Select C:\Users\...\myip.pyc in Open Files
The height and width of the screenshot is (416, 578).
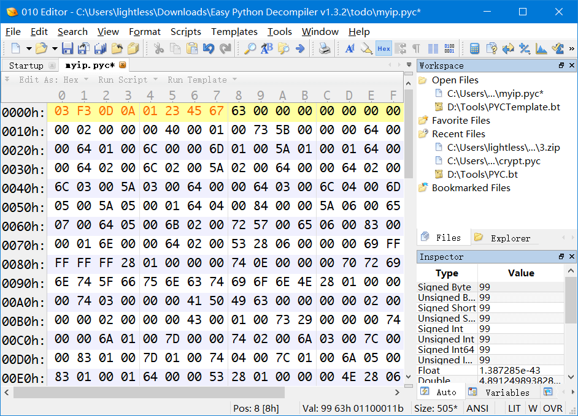(x=495, y=94)
